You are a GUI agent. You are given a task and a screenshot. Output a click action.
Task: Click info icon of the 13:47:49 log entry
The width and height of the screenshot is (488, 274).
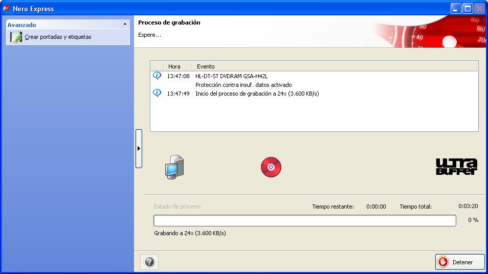[157, 93]
